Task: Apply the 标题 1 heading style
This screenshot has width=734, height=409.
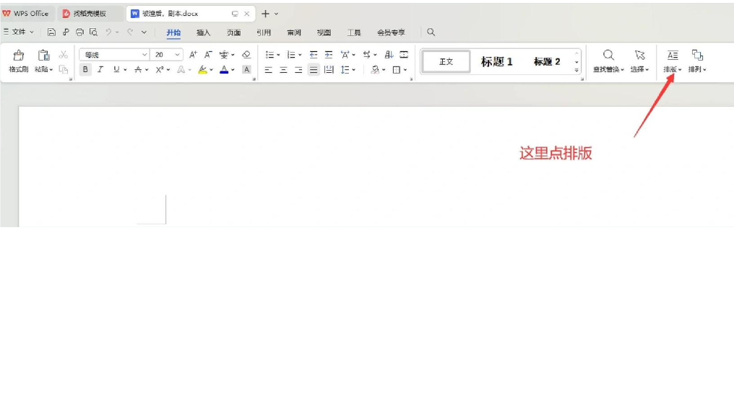Action: pyautogui.click(x=496, y=62)
